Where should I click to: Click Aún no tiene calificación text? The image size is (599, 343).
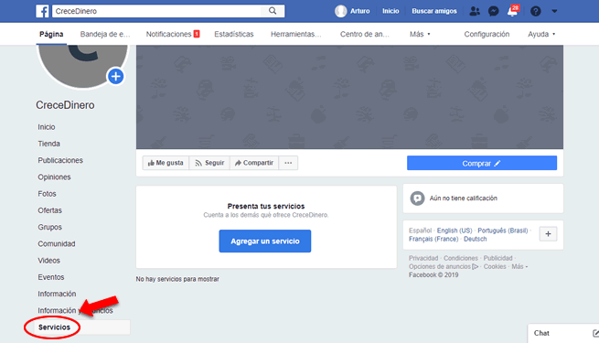click(x=464, y=198)
